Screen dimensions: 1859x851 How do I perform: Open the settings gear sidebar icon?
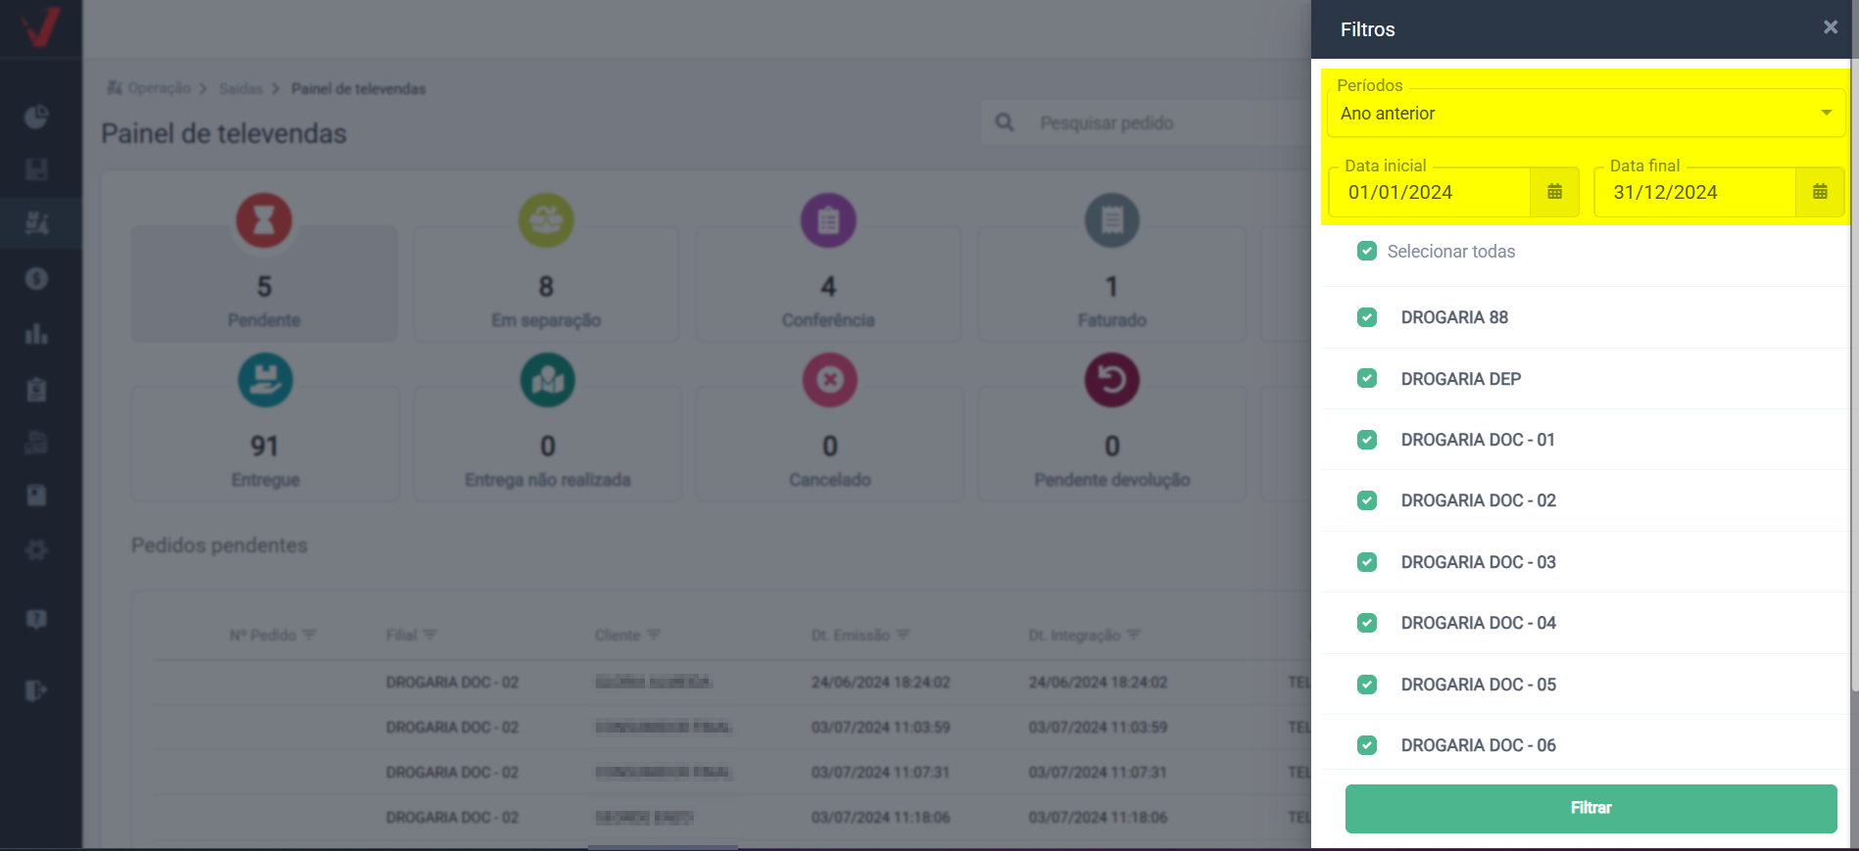click(x=36, y=549)
